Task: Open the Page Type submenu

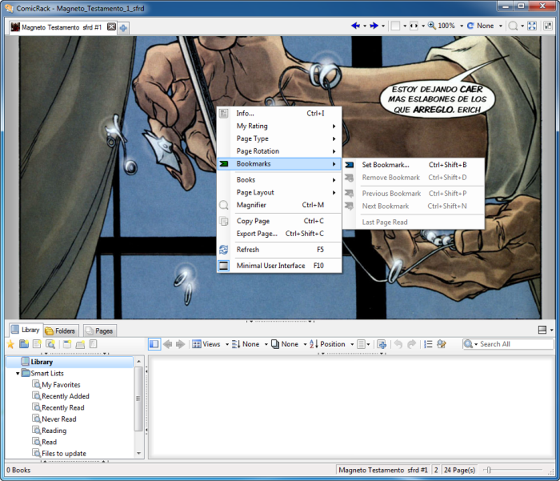Action: 279,138
